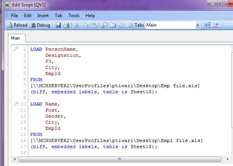233x166 pixels.
Task: Open search with magnifying glass icon
Action: point(105,25)
